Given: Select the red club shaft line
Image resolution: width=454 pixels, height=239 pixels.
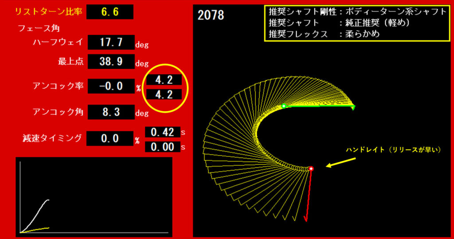Looking at the screenshot, I should click(309, 194).
